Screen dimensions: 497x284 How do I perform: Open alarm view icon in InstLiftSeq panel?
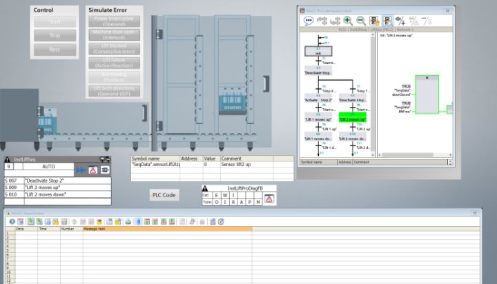click(x=93, y=170)
